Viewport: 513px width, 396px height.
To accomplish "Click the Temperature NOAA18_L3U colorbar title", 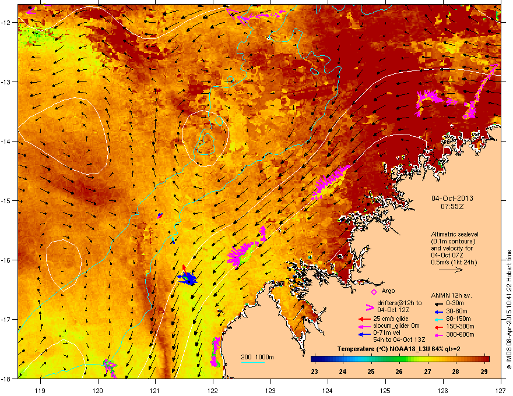I will pyautogui.click(x=399, y=349).
